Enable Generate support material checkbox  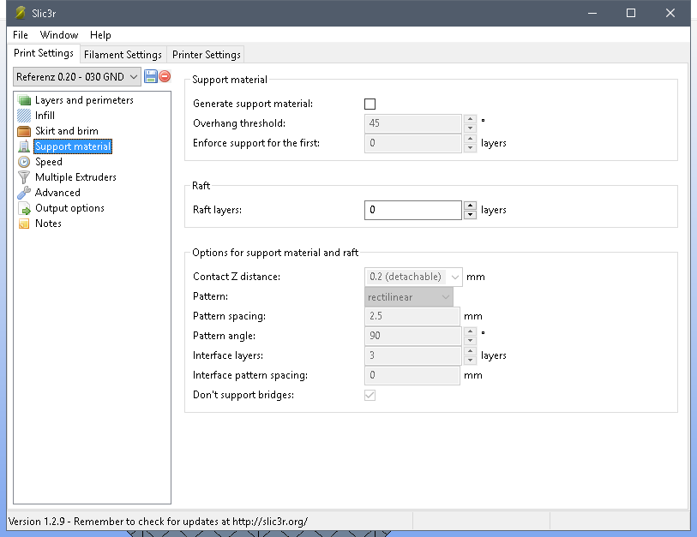pos(370,104)
